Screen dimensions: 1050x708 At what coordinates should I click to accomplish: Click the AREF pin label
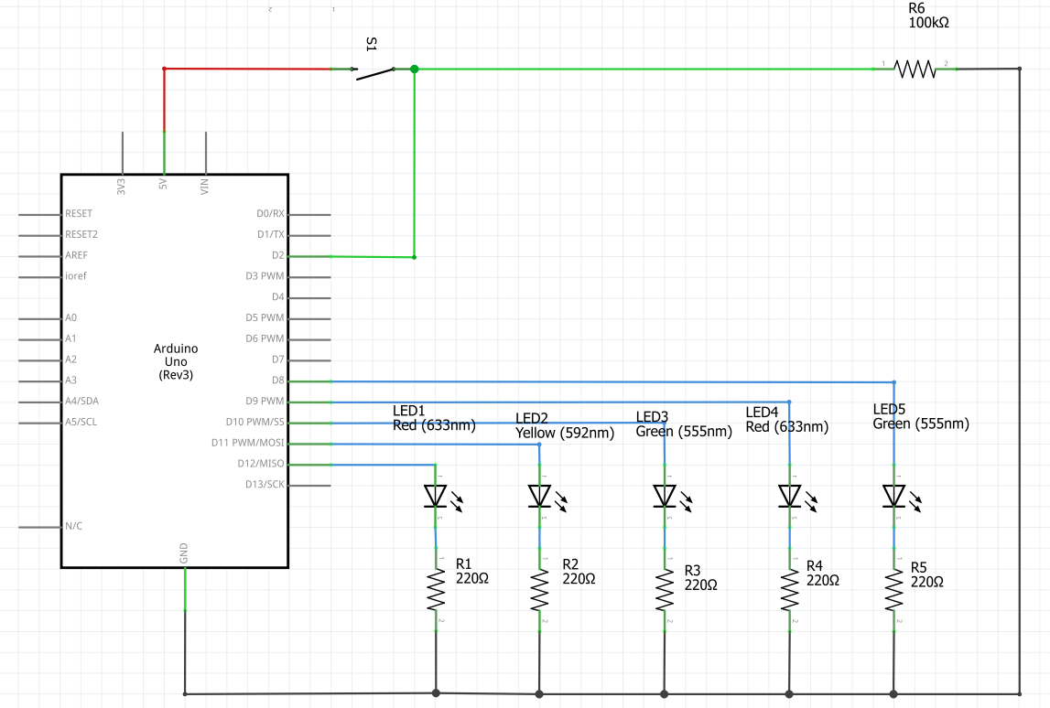[76, 255]
